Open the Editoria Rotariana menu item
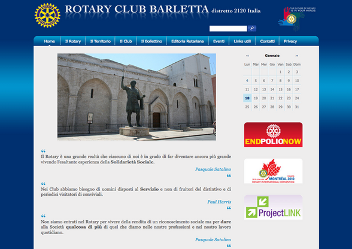The height and width of the screenshot is (249, 352). point(187,41)
